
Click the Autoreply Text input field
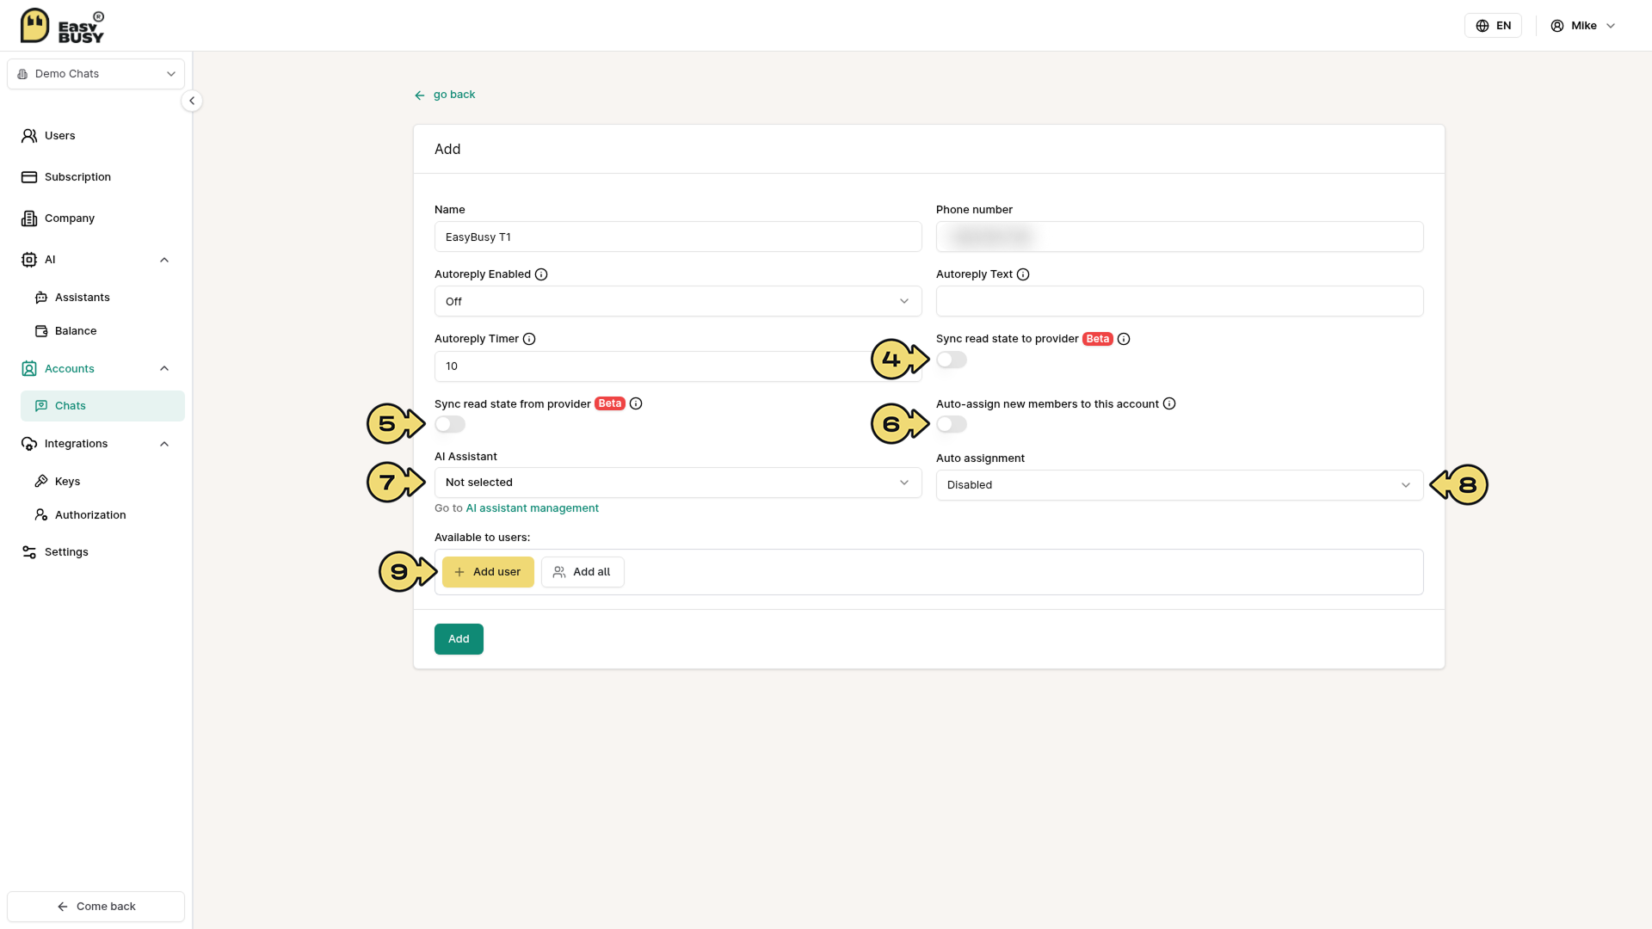pos(1180,301)
